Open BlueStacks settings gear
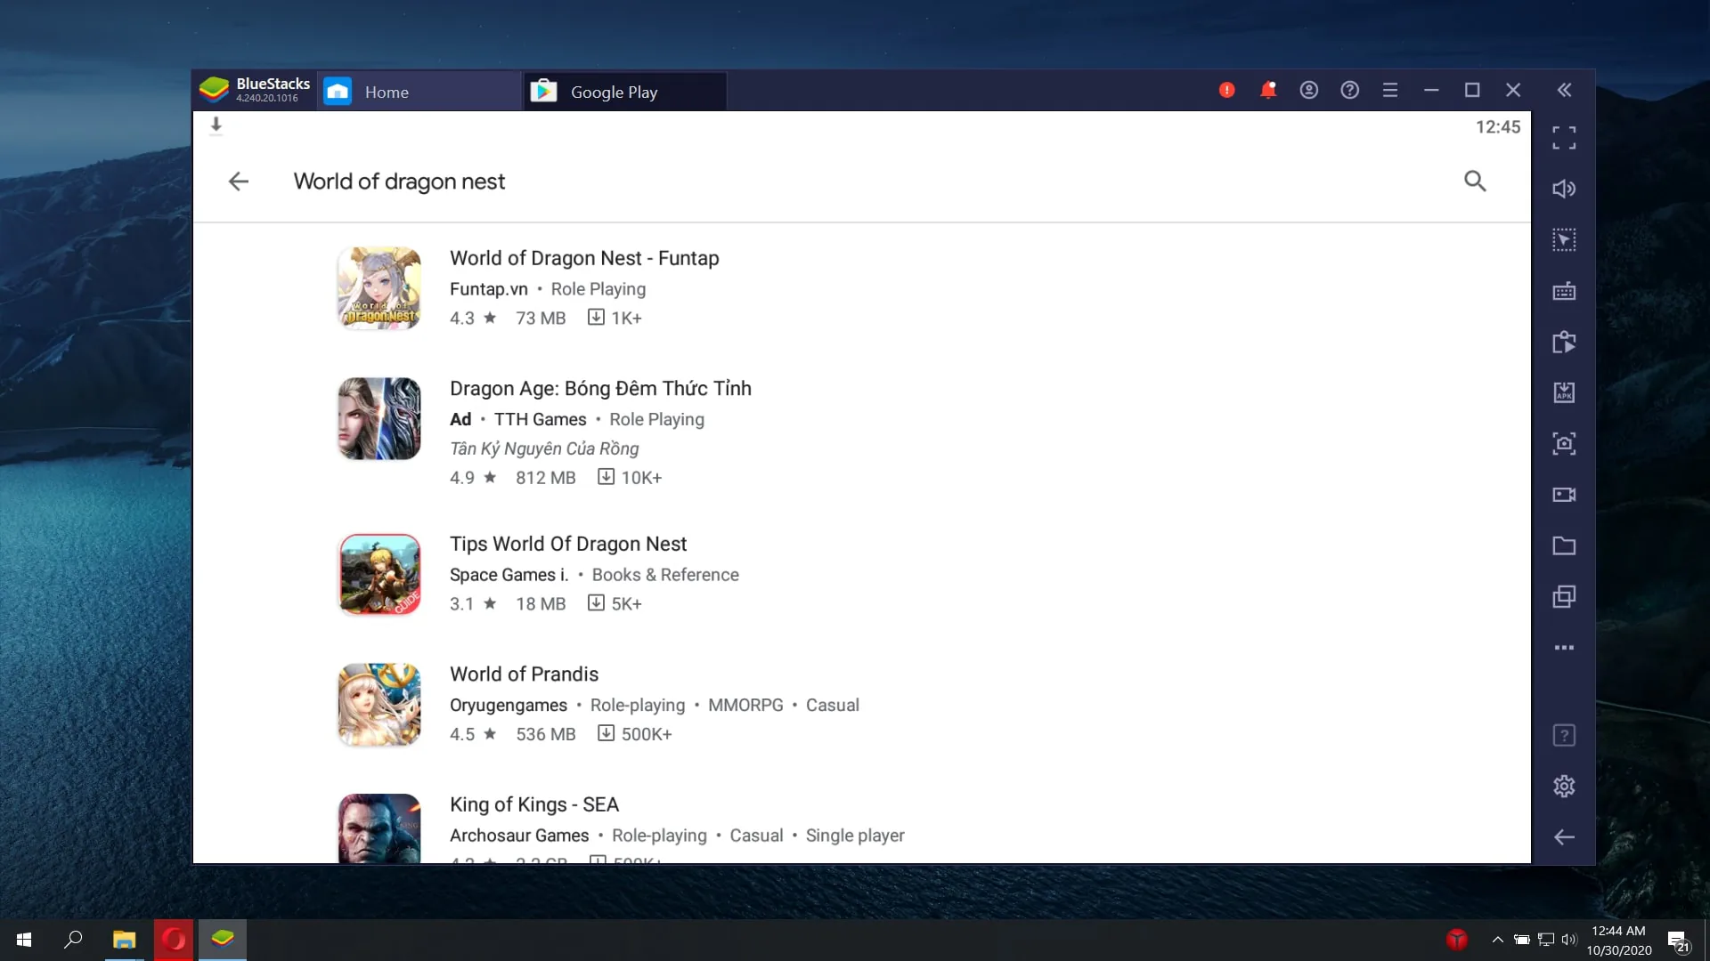The height and width of the screenshot is (961, 1710). [1564, 786]
